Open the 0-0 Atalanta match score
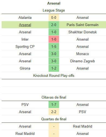The width and height of the screenshot is (106, 137). click(x=54, y=17)
